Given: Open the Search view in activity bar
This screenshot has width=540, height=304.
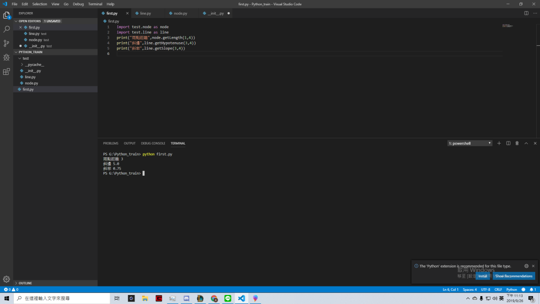Looking at the screenshot, I should coord(6,30).
